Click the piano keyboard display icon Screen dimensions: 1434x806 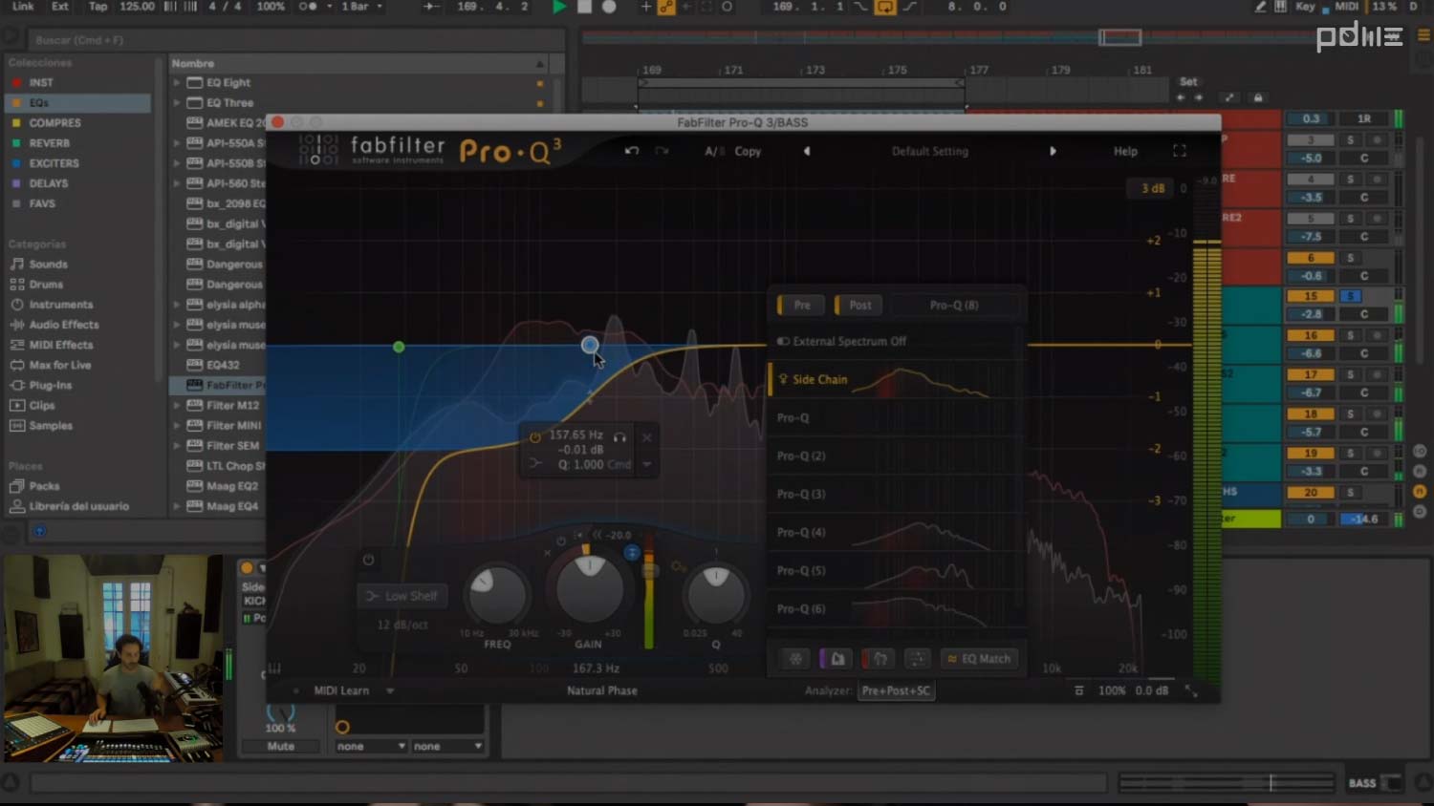click(x=274, y=668)
